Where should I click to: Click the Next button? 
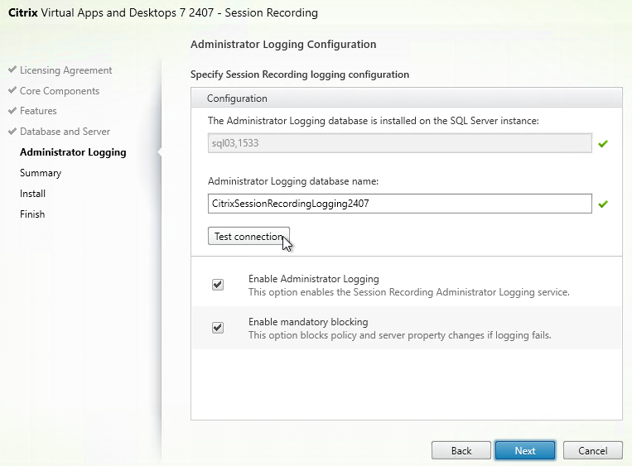tap(525, 450)
